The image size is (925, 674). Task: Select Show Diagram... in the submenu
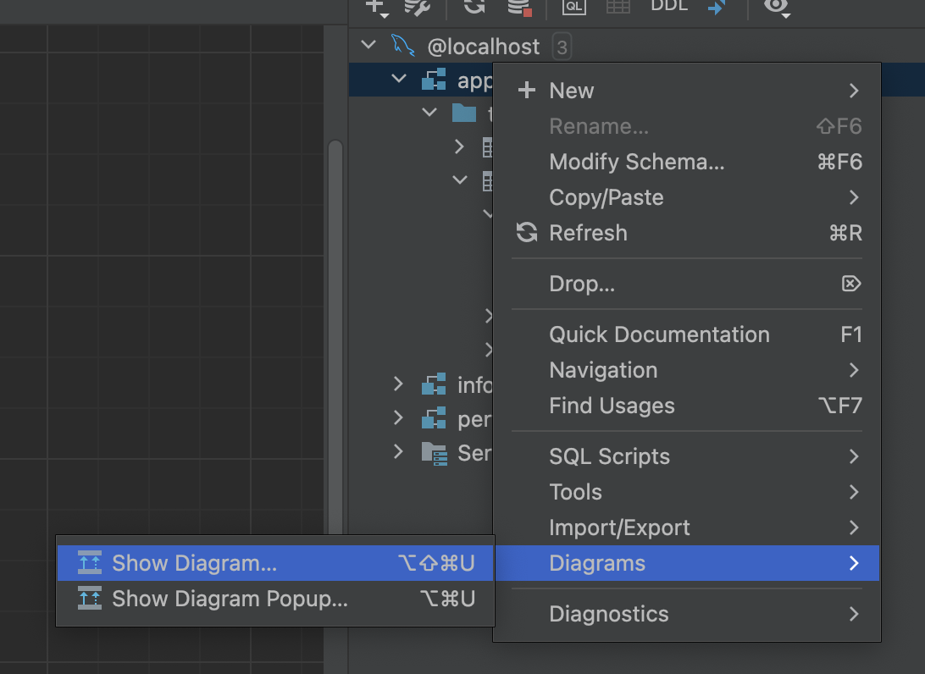275,563
